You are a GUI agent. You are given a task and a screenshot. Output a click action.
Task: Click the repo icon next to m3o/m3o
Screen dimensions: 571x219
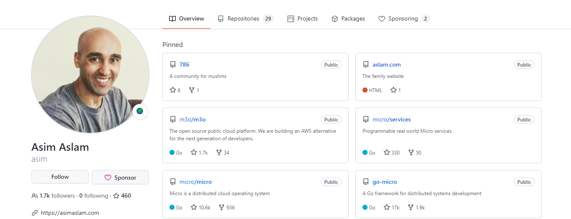(x=173, y=119)
